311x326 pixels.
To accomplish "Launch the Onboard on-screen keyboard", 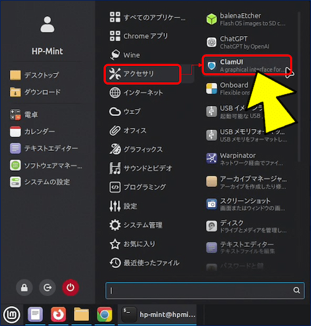I will point(228,89).
